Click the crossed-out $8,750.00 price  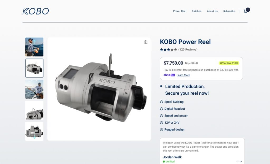click(191, 63)
